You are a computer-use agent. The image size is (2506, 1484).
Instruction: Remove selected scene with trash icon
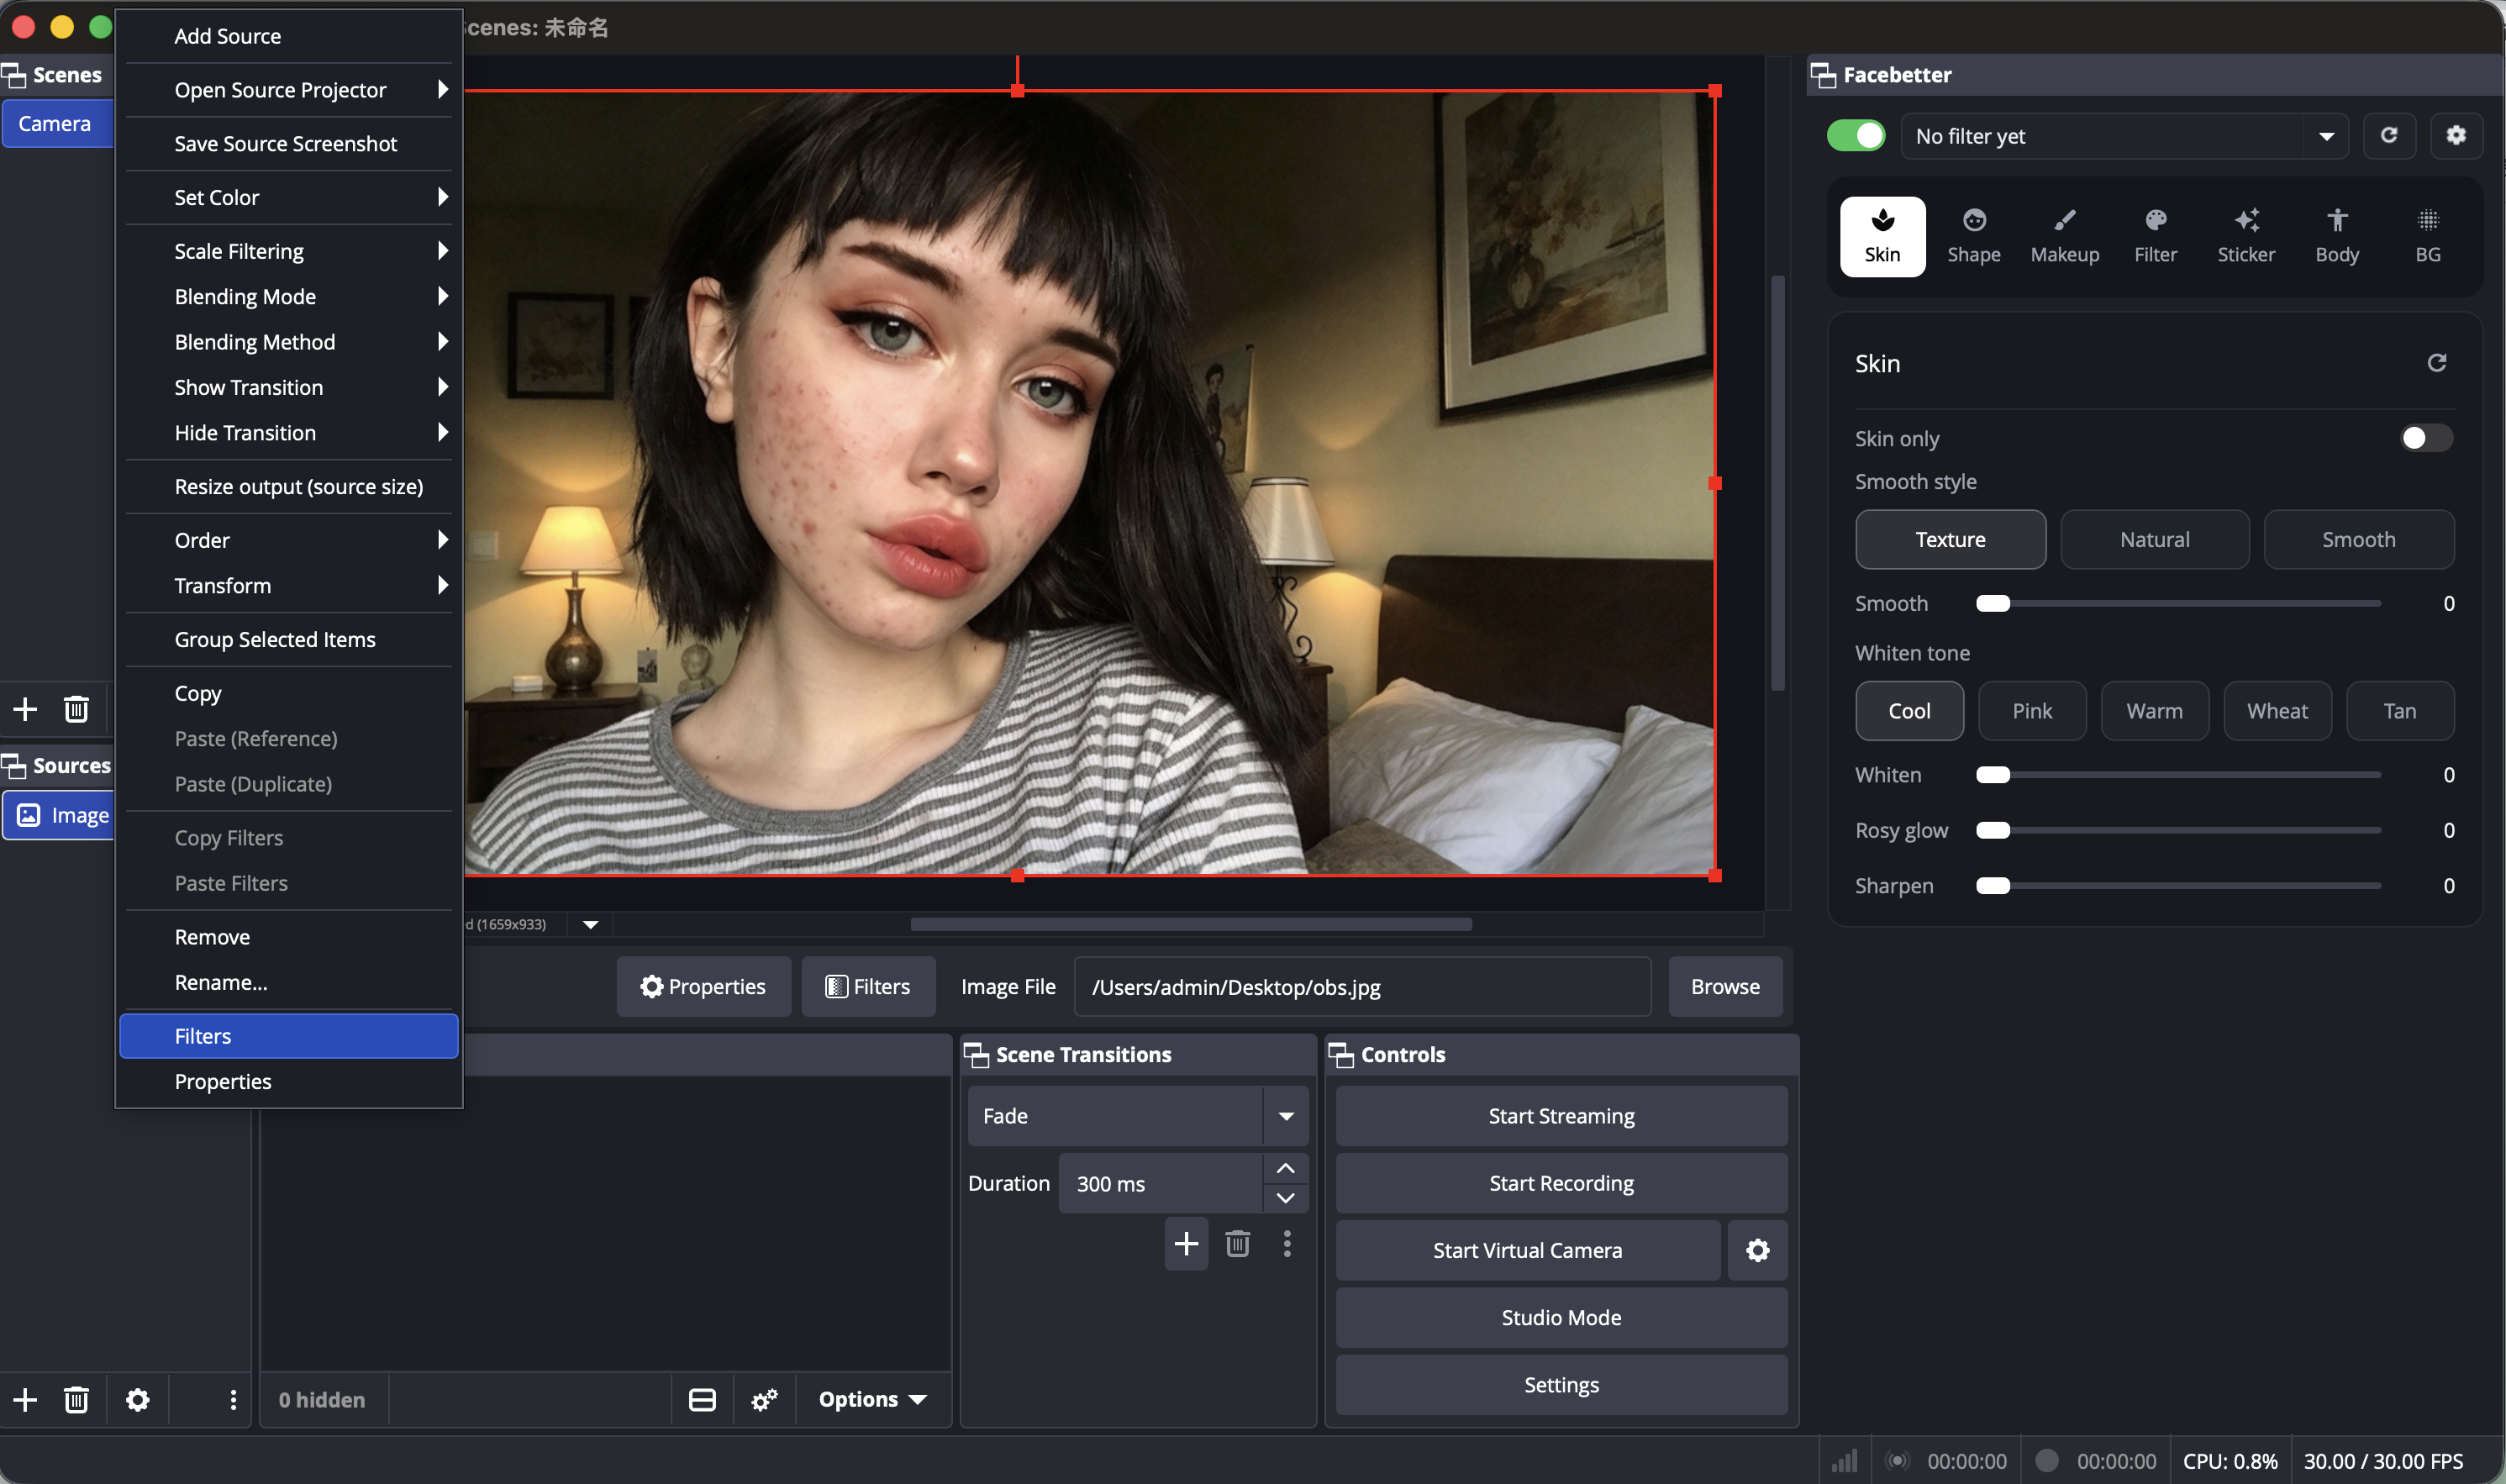(x=76, y=709)
